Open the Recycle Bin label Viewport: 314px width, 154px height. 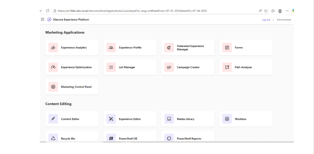[68, 139]
